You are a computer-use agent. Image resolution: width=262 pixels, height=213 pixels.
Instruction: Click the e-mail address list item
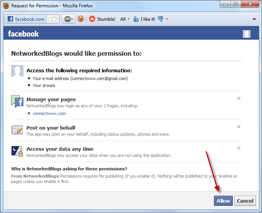click(80, 78)
